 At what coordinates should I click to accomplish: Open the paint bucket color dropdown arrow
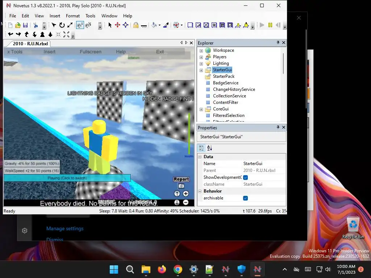pos(159,25)
